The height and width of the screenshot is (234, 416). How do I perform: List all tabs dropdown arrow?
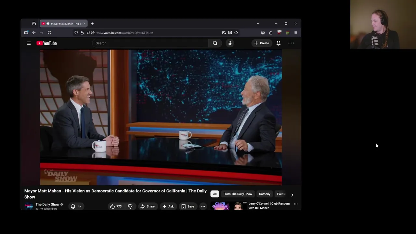[x=258, y=24]
